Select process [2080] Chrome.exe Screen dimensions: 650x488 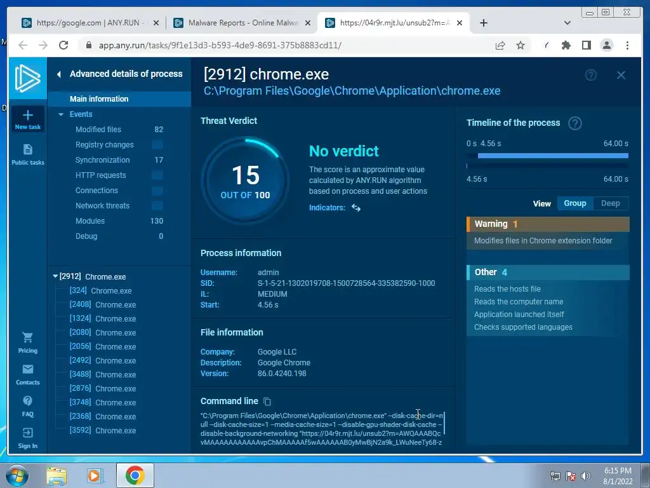(103, 332)
